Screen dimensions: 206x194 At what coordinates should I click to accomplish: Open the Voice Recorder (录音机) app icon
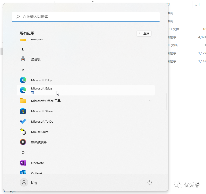(23, 59)
